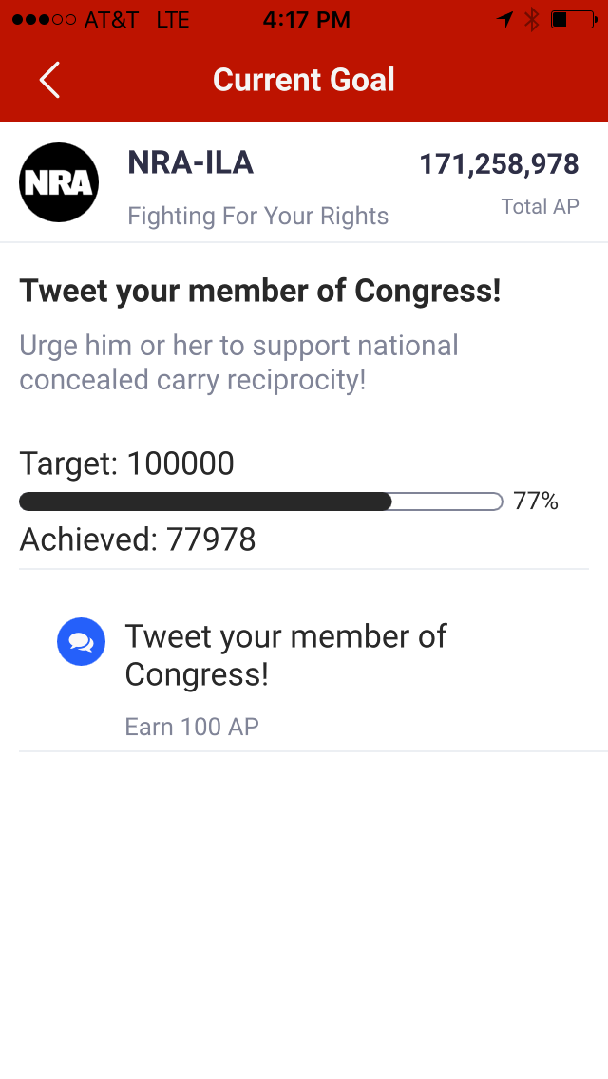Tap the back arrow in header
This screenshot has height=1079, width=608.
[49, 80]
